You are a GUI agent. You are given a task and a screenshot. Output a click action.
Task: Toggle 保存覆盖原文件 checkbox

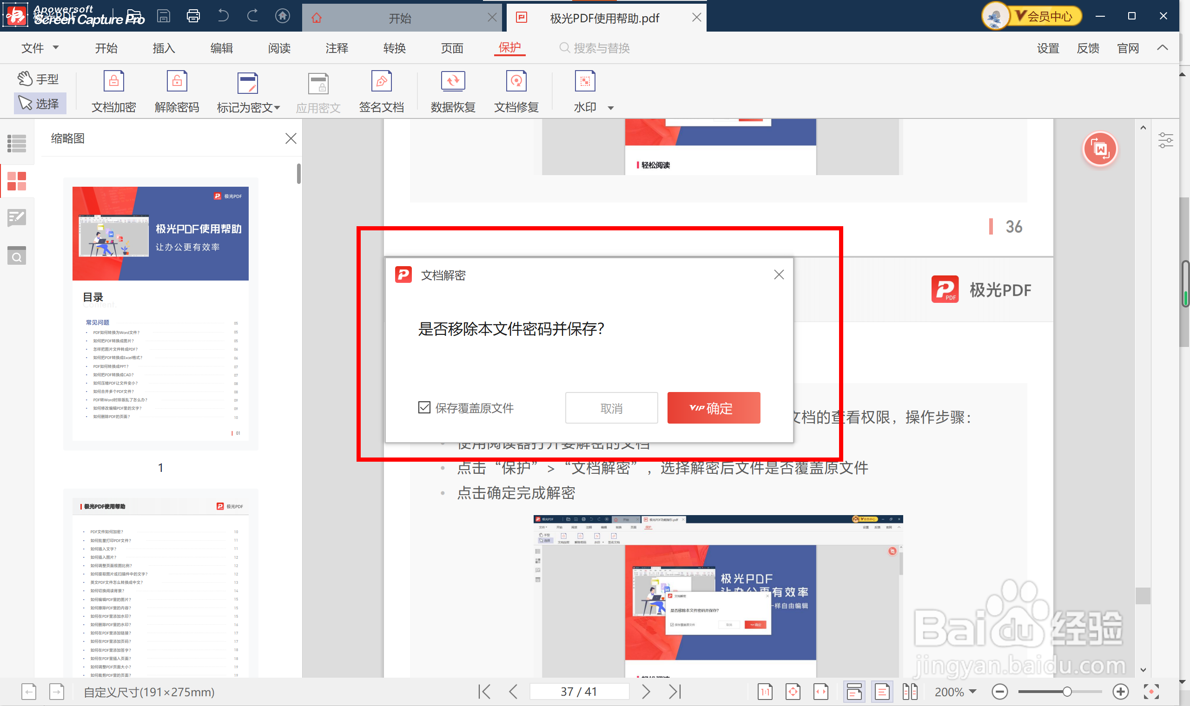pos(424,408)
